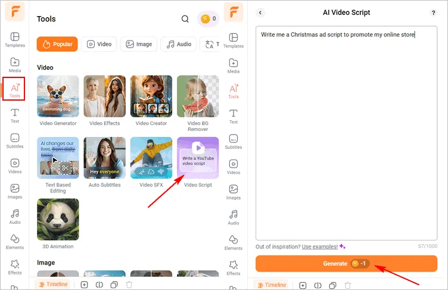Open Effects in the right window sidebar
Screen dimensions: 448x290
tap(234, 268)
